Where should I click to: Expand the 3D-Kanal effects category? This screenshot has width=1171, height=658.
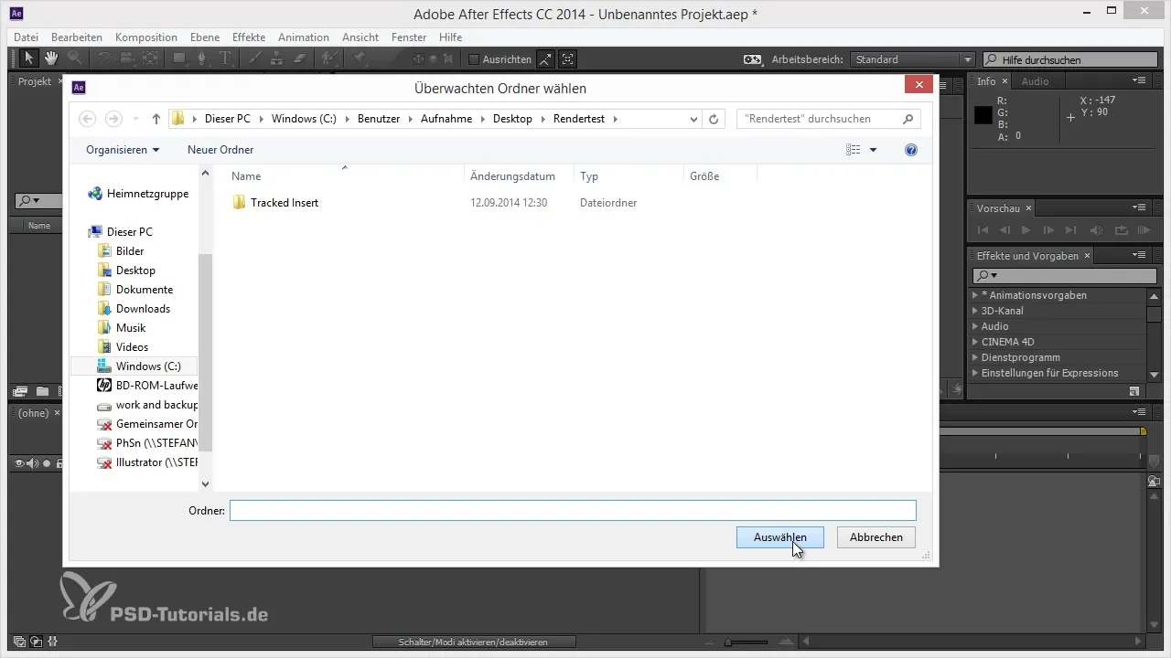(974, 311)
